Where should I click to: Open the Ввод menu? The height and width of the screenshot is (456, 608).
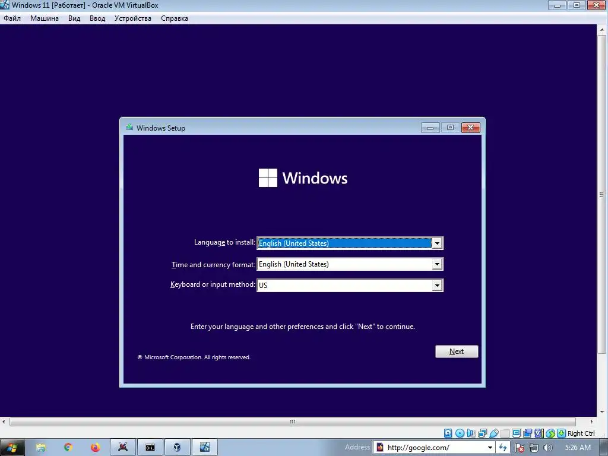pyautogui.click(x=97, y=18)
